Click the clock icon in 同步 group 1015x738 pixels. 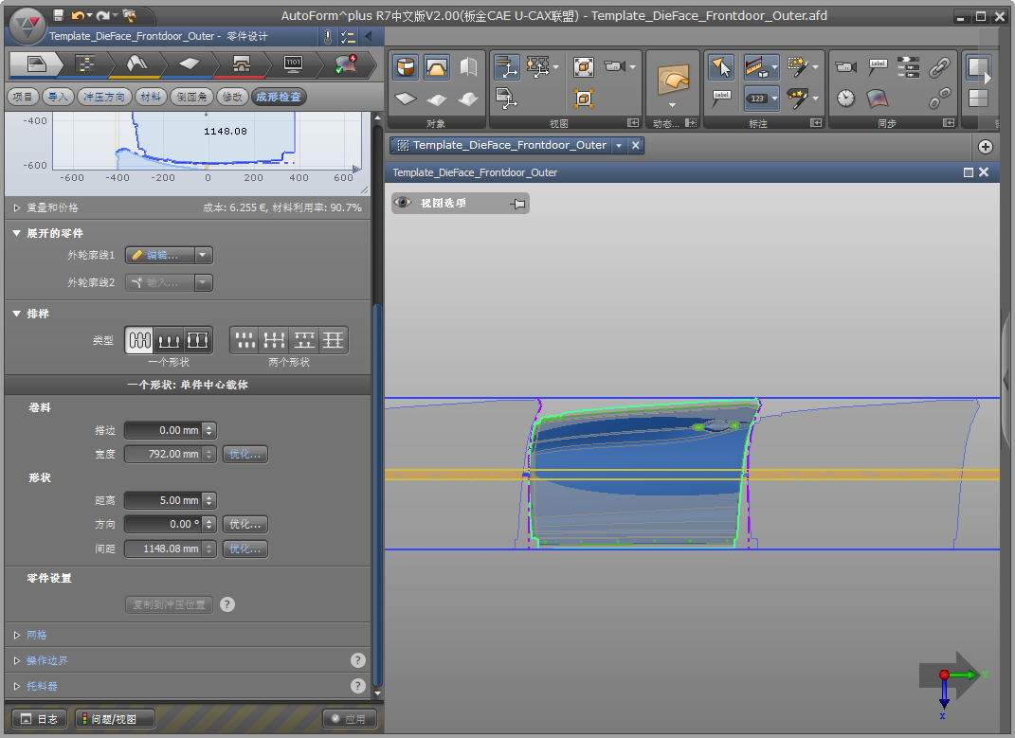[x=846, y=98]
